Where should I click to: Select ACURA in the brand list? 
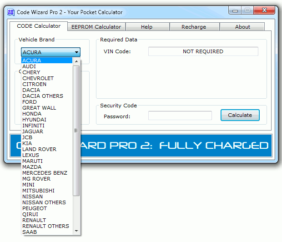pyautogui.click(x=47, y=60)
